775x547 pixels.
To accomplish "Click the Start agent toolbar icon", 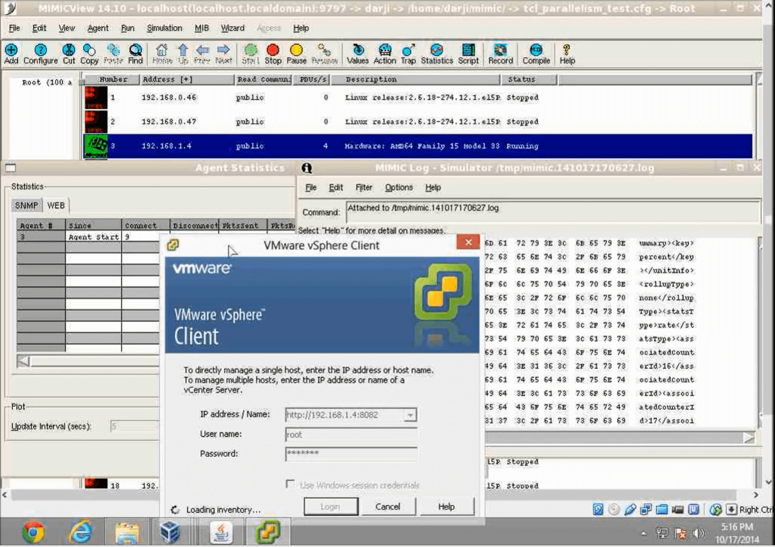I will pos(250,53).
